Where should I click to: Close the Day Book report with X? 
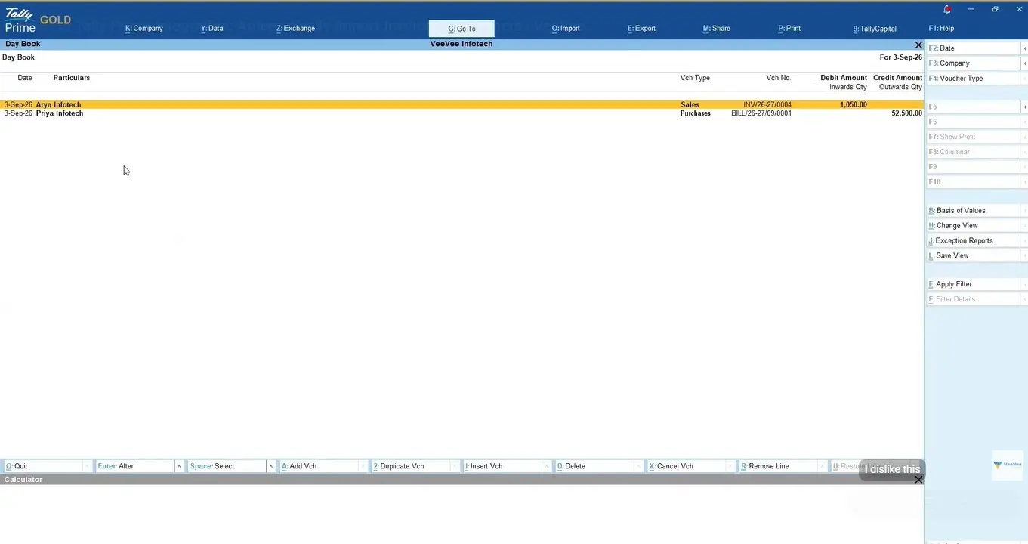pyautogui.click(x=918, y=45)
